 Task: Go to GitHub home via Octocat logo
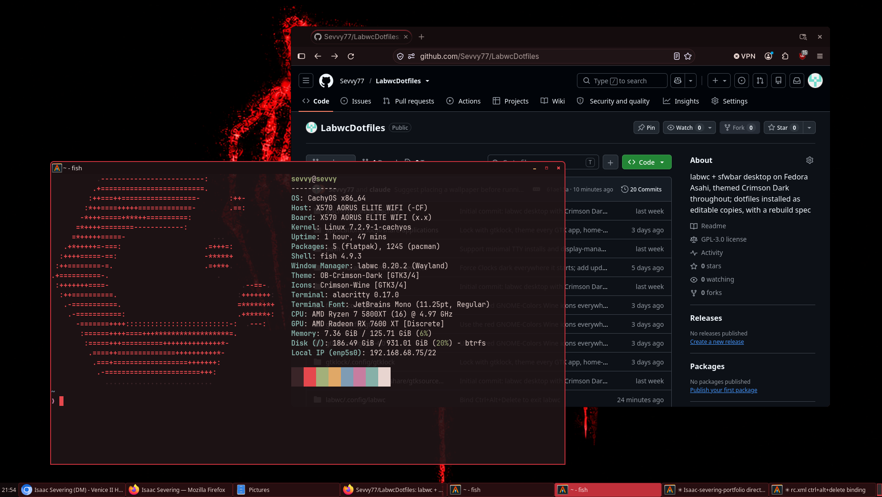(326, 81)
